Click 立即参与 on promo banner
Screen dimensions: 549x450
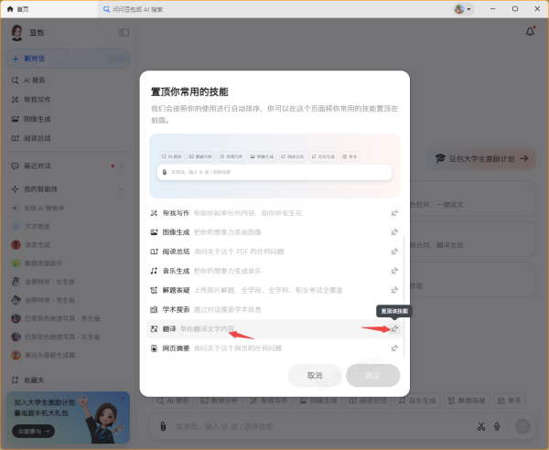(x=33, y=431)
